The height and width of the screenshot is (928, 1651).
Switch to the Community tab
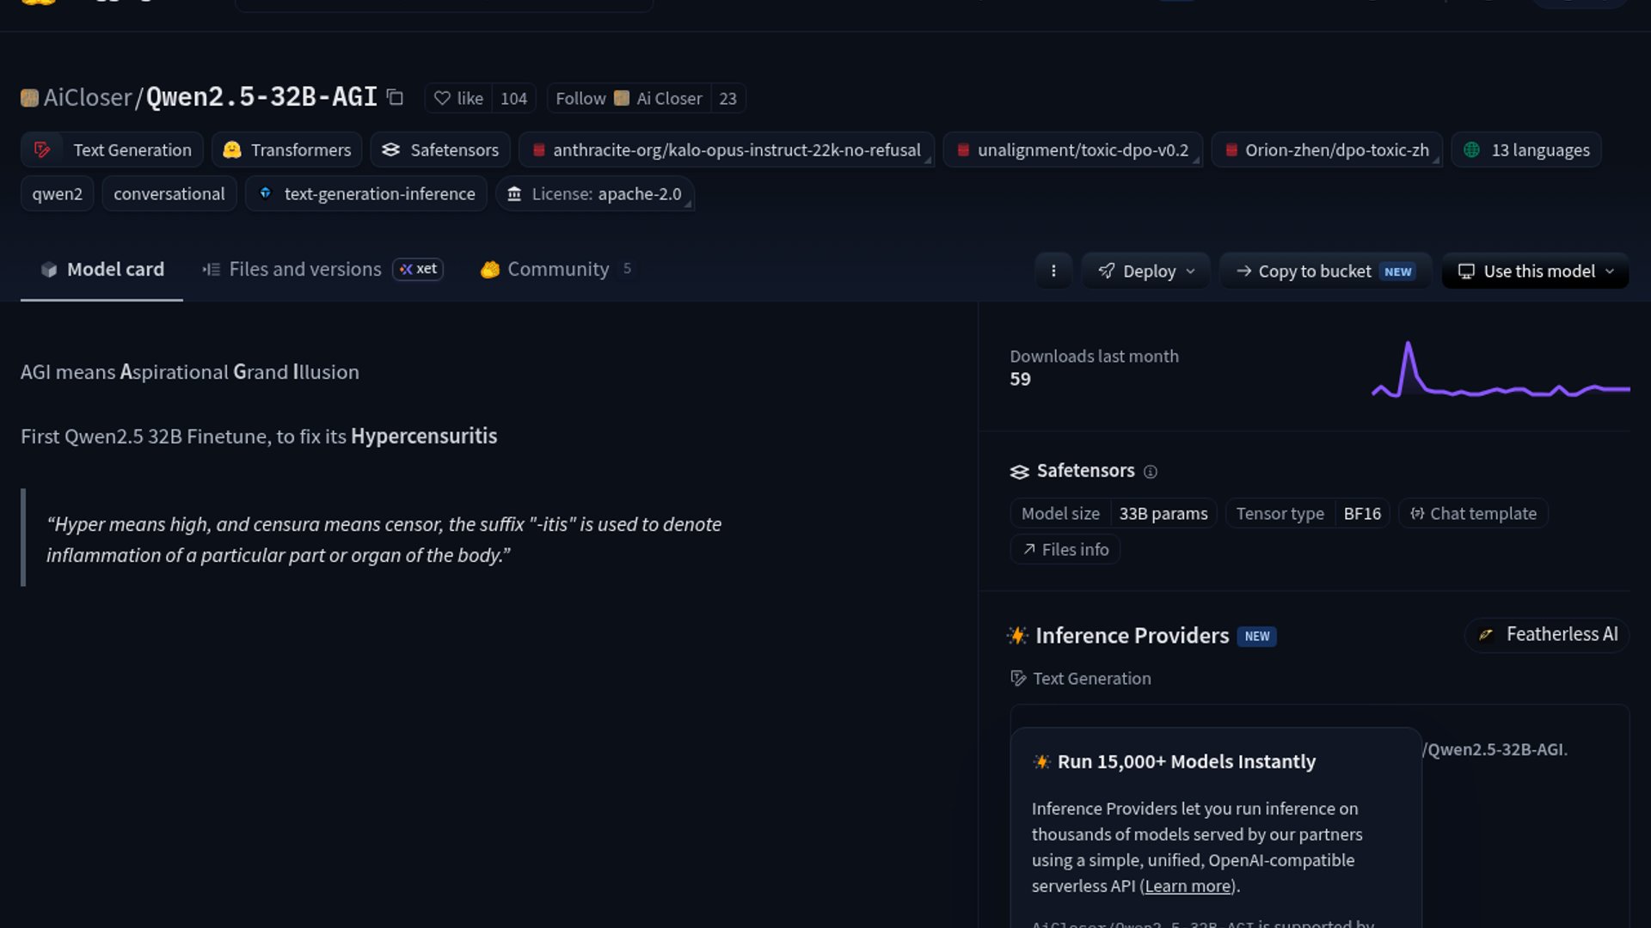(556, 270)
